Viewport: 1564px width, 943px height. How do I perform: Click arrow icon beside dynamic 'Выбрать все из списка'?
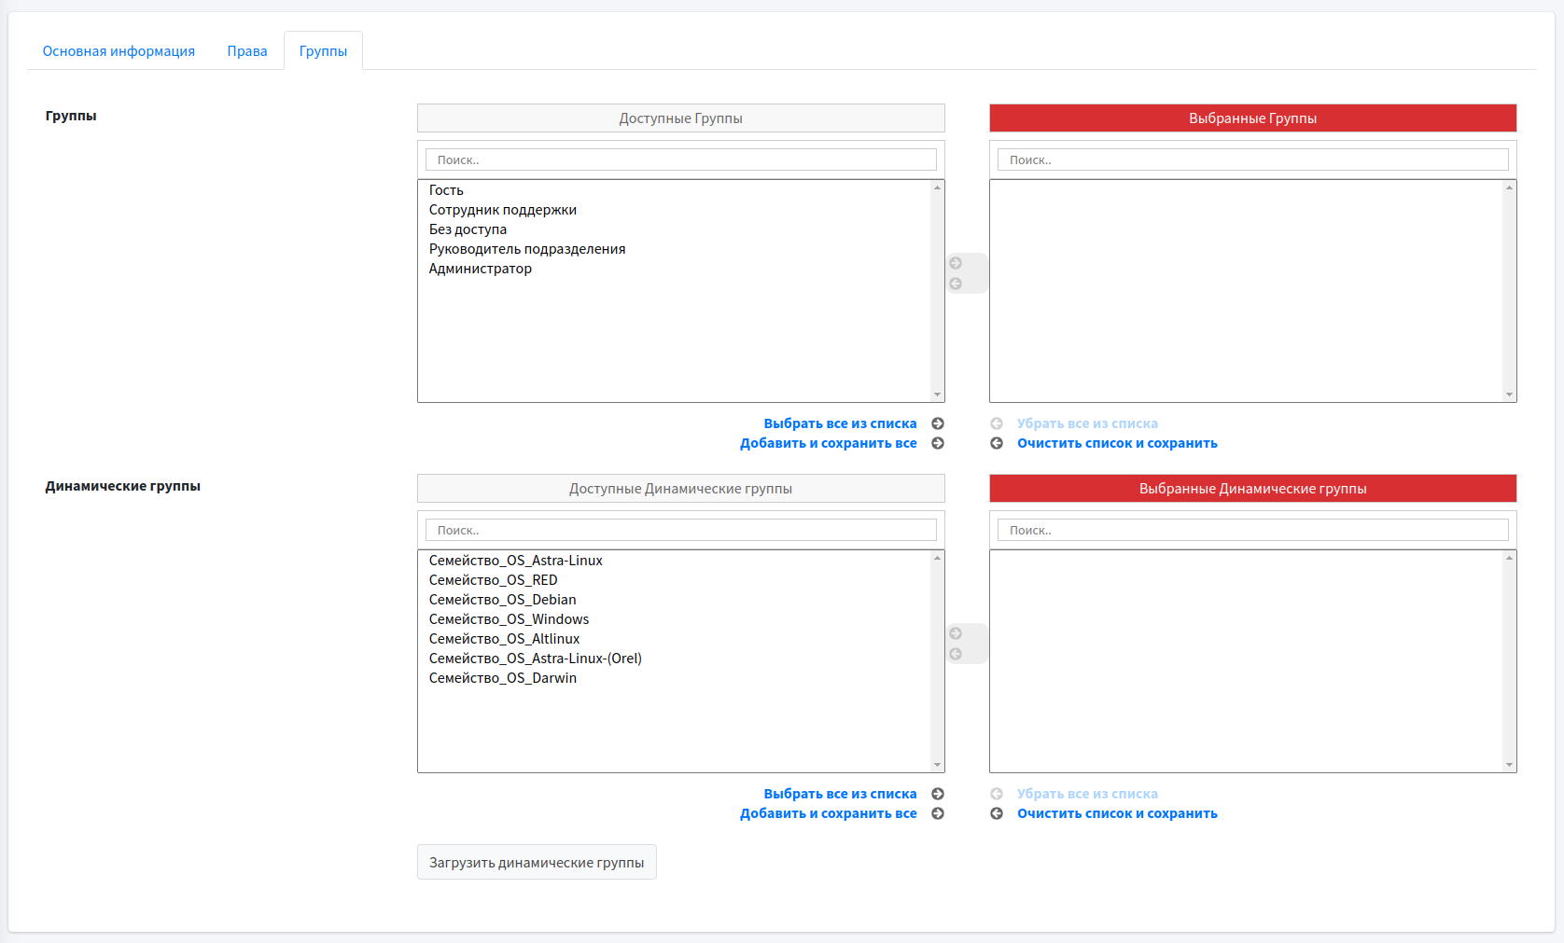coord(938,794)
